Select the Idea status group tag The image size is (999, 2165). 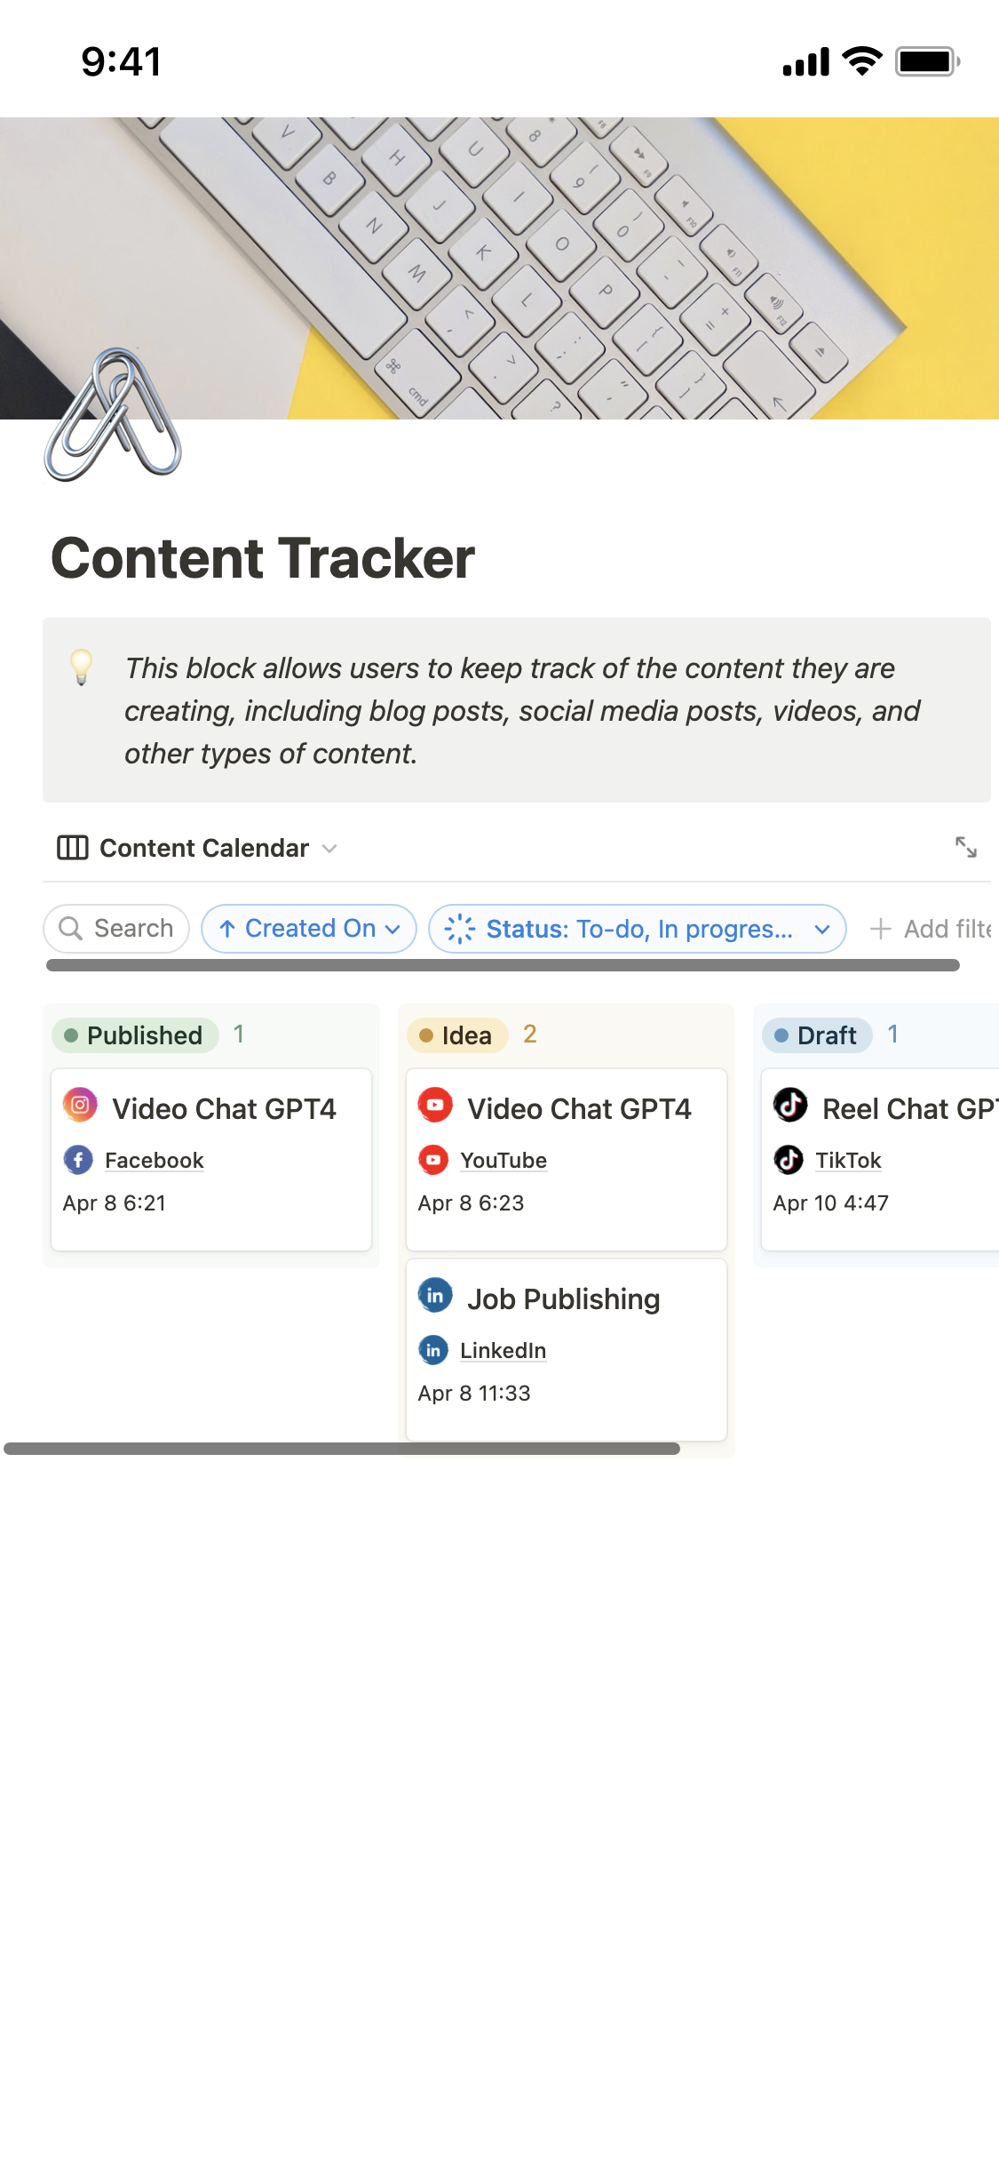coord(457,1035)
